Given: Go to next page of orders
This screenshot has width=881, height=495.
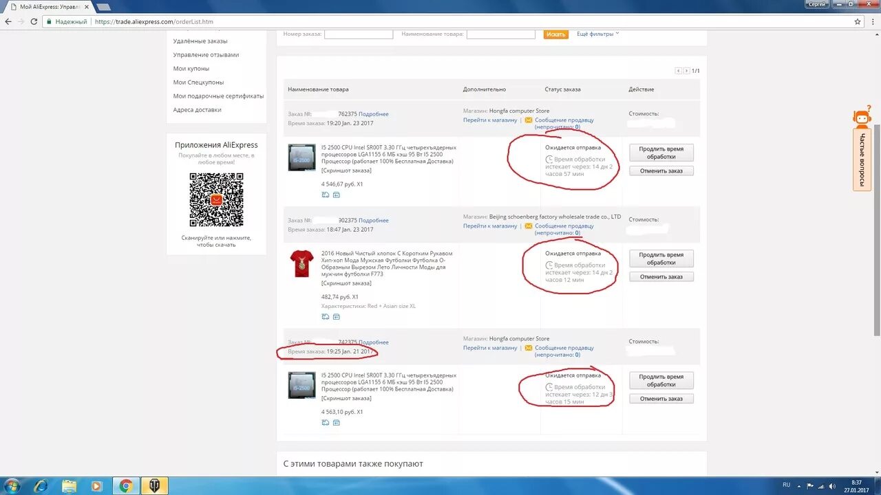Looking at the screenshot, I should tap(686, 71).
